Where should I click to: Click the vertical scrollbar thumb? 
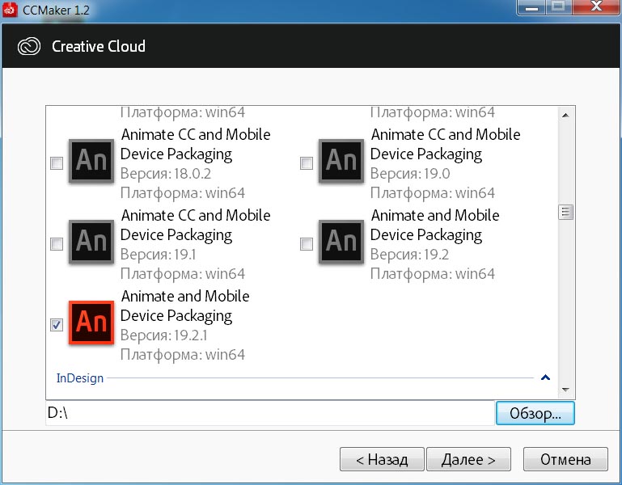(x=565, y=212)
